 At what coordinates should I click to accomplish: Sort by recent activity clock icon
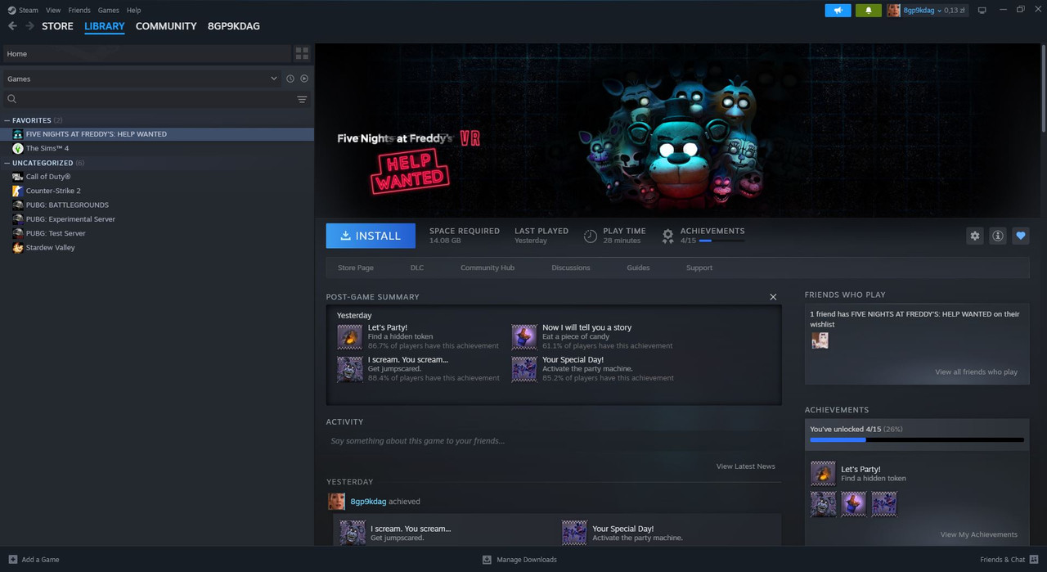[x=290, y=79]
